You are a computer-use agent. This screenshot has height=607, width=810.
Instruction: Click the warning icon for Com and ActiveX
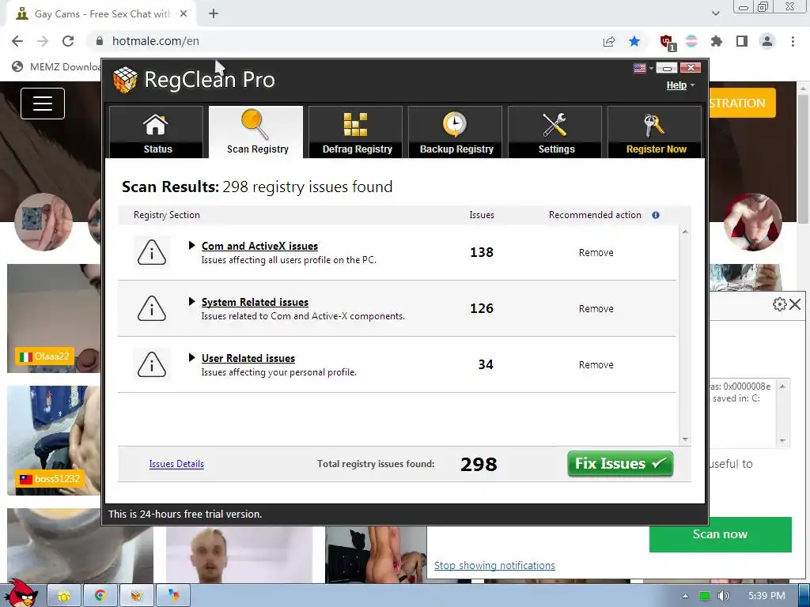[152, 252]
